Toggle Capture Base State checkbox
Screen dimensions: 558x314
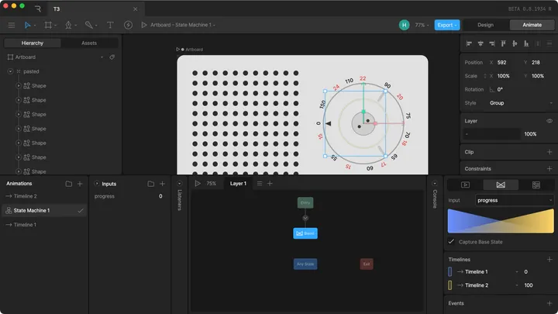point(452,242)
